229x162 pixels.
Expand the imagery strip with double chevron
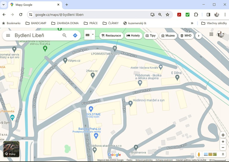tap(223, 154)
